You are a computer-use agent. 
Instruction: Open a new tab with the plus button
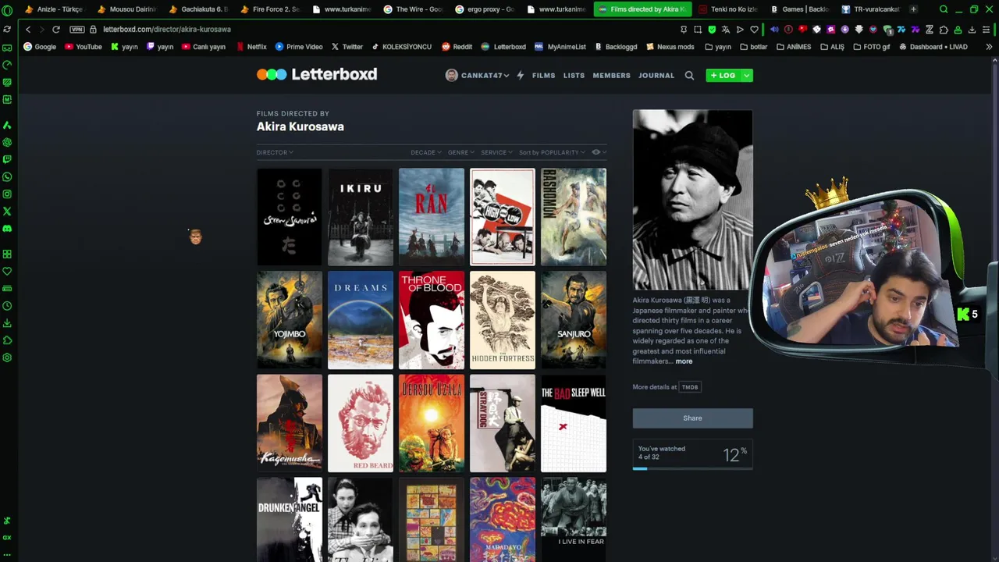[x=914, y=9]
